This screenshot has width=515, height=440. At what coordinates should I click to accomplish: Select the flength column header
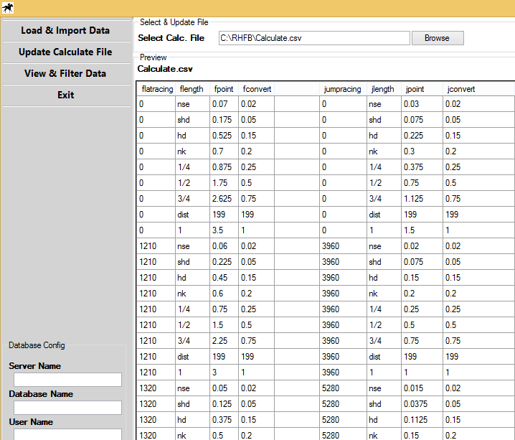[192, 89]
